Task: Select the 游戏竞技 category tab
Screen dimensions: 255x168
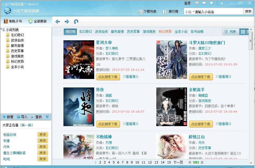Action: coord(149,32)
